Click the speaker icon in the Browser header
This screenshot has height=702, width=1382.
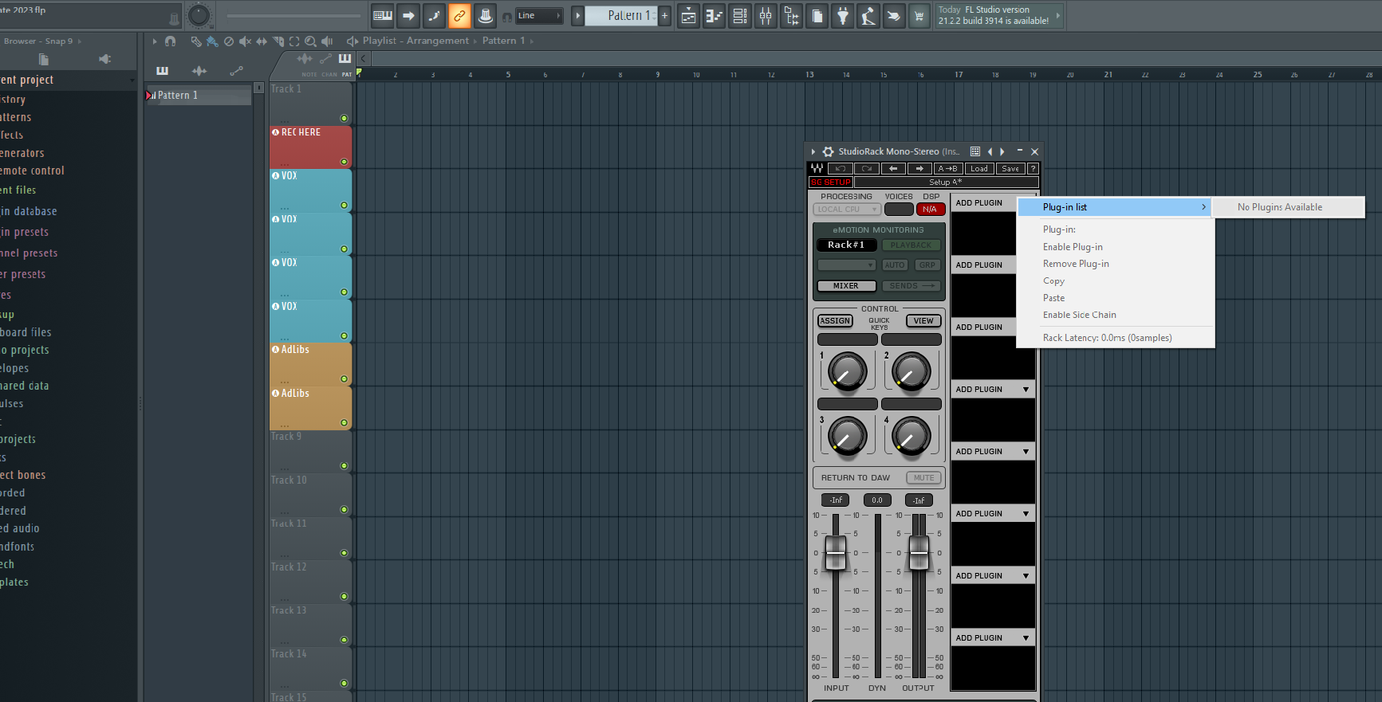(x=104, y=59)
